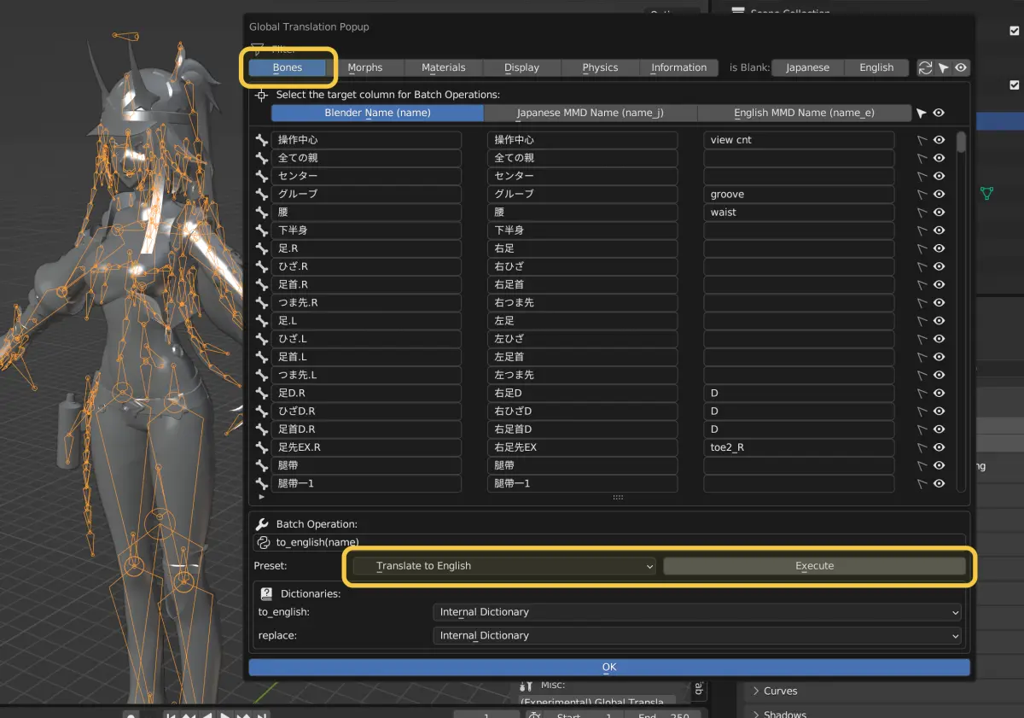This screenshot has height=718, width=1024.
Task: Click the bone list vertical scrollbar
Action: click(962, 141)
